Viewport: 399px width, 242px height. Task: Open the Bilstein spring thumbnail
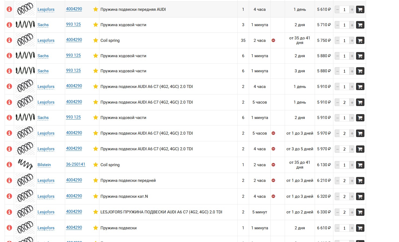click(25, 164)
